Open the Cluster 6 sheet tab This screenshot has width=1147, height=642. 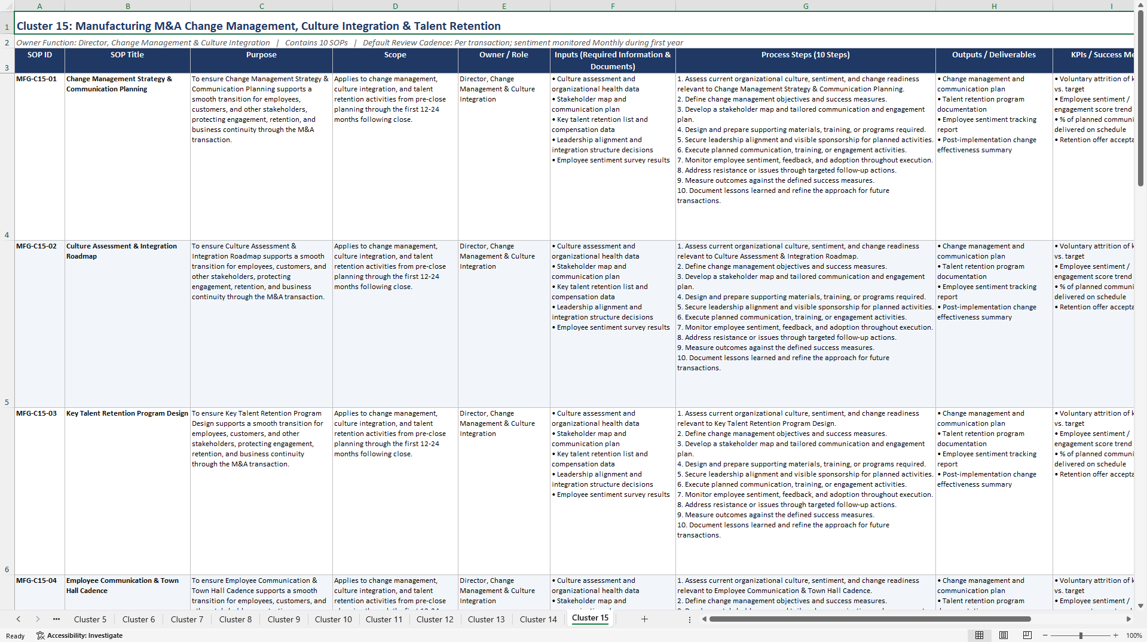click(x=139, y=619)
